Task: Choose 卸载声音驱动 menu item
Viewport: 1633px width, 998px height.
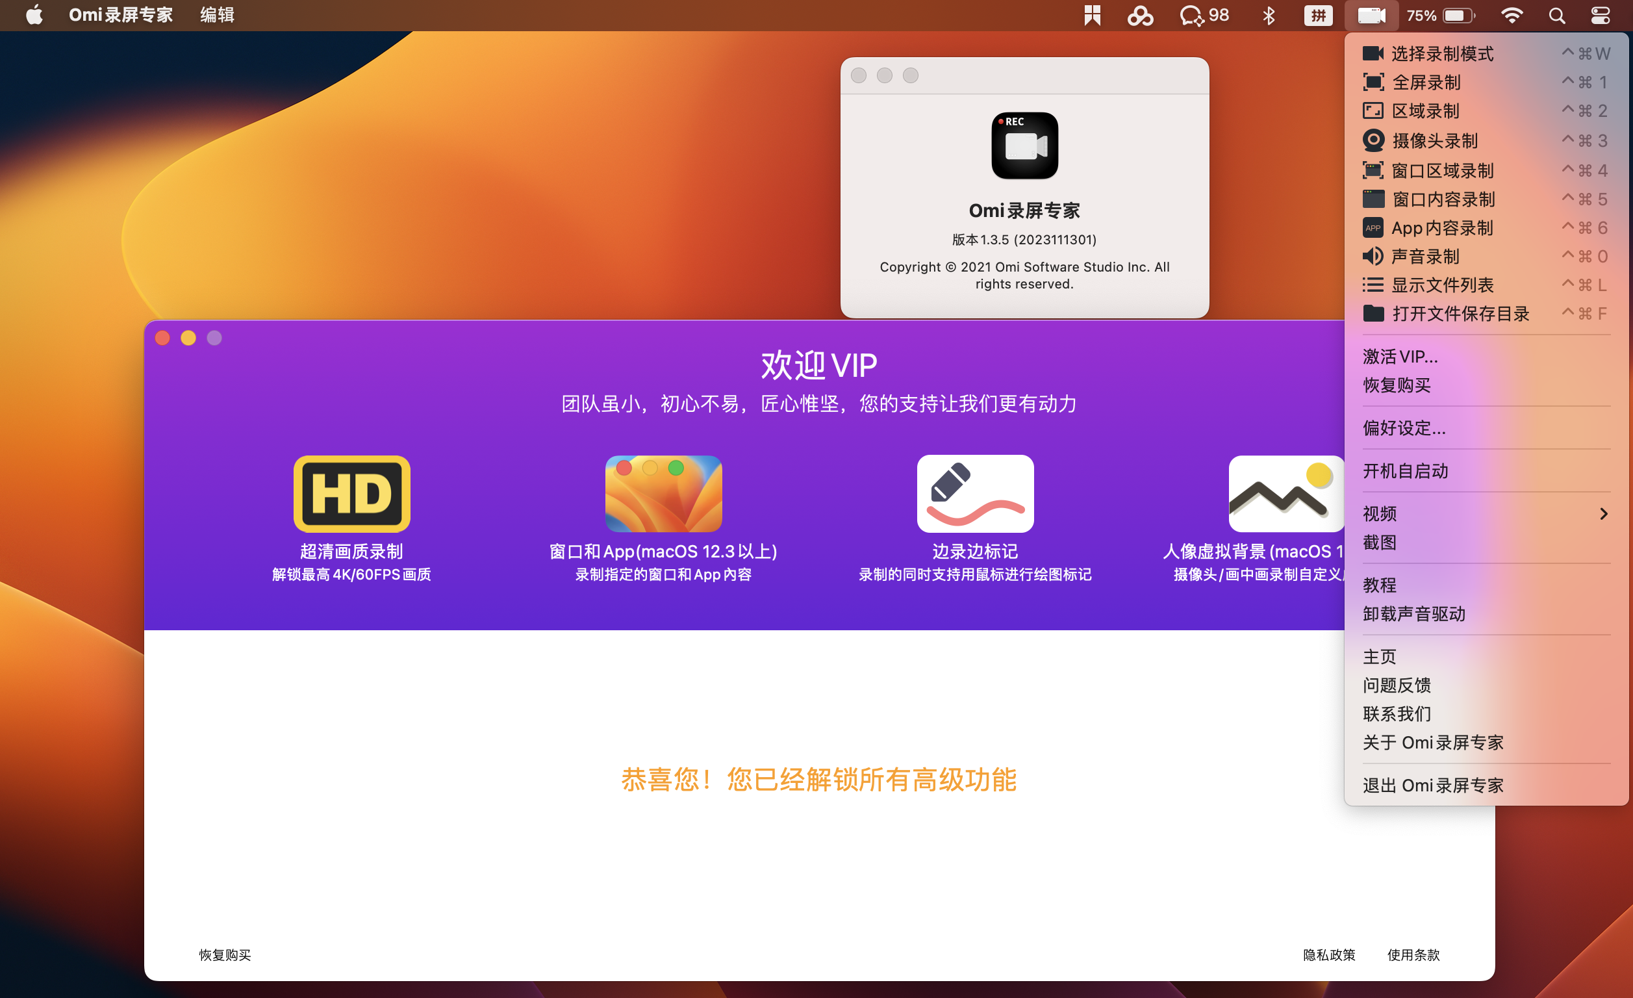Action: 1487,613
